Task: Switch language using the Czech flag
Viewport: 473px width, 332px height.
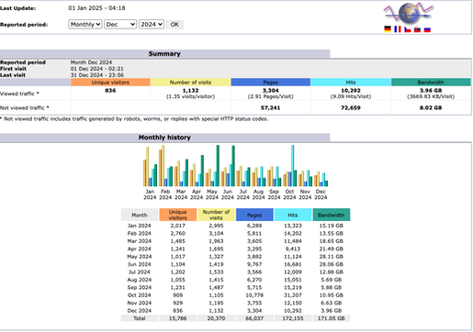Action: [x=408, y=29]
